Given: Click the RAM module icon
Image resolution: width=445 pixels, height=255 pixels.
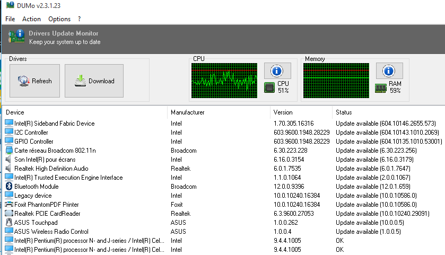Looking at the screenshot, I should point(381,88).
